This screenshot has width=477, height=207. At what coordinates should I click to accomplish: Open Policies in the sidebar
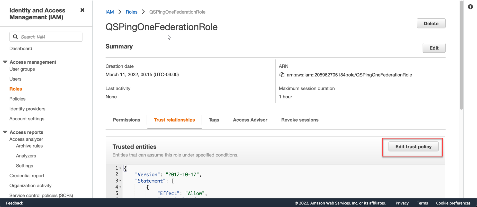click(17, 99)
